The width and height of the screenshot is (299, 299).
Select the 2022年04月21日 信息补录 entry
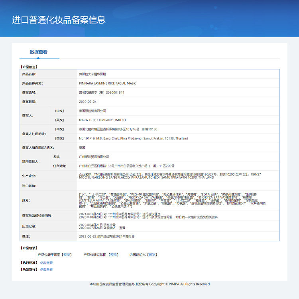[x=97, y=225]
